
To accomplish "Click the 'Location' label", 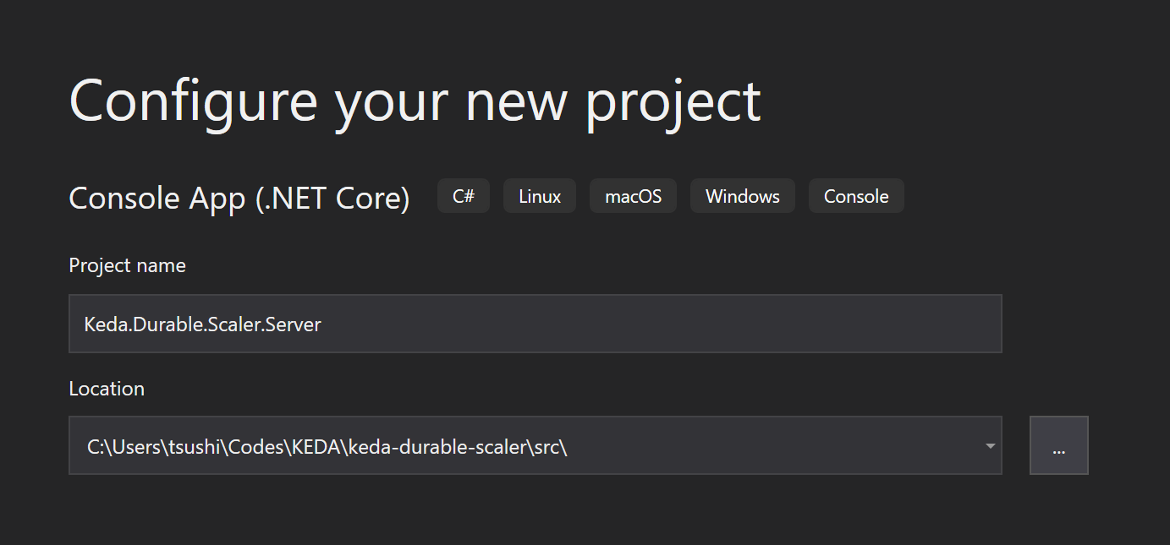I will pyautogui.click(x=107, y=389).
